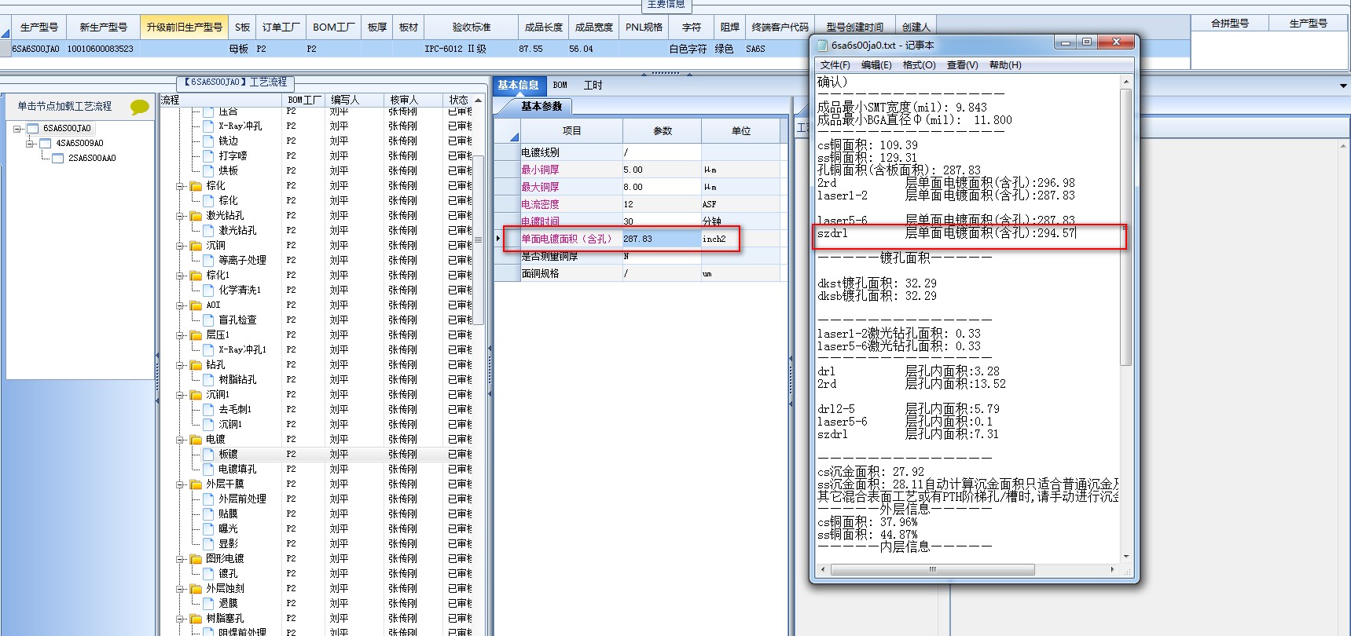1351x636 pixels.
Task: Select the 显影 process step
Action: (x=228, y=544)
